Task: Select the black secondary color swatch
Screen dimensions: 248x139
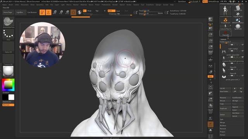Action: coord(5,97)
